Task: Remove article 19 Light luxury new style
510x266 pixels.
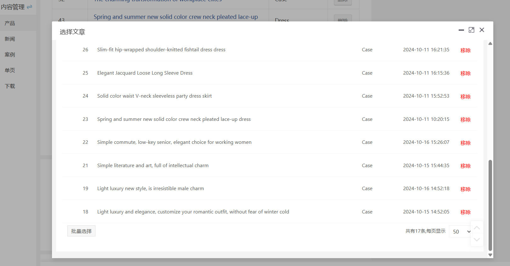Action: point(465,189)
